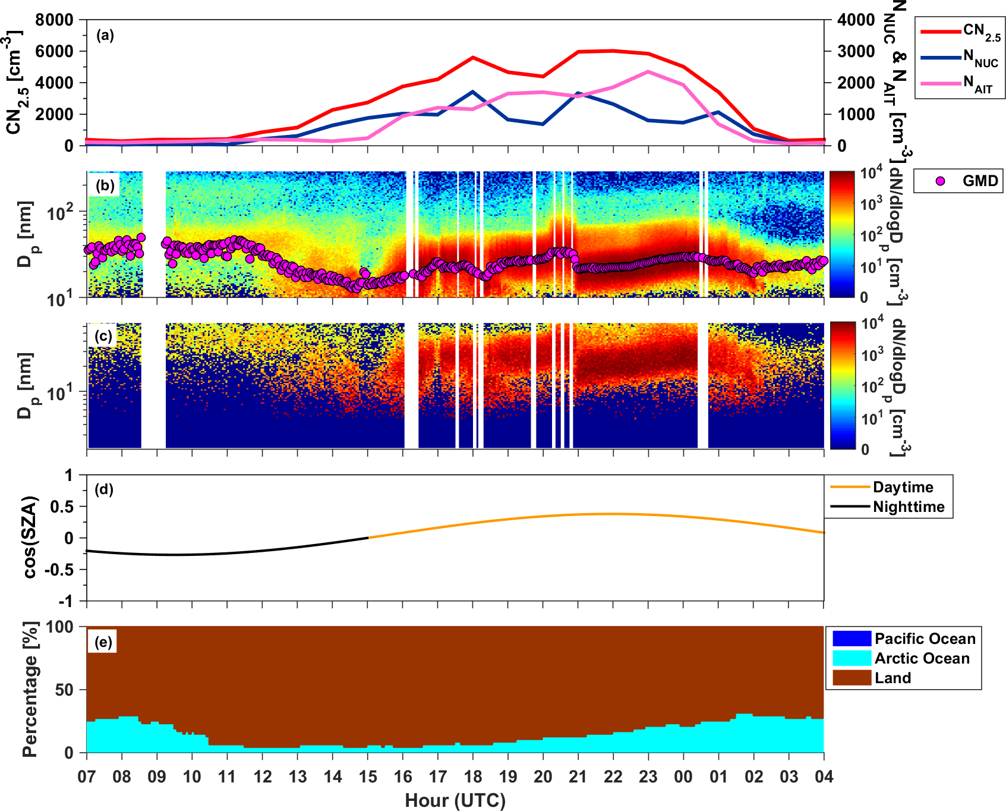Screen dimensions: 1006x811
Task: Click the black Nighttime legend line
Action: (850, 507)
